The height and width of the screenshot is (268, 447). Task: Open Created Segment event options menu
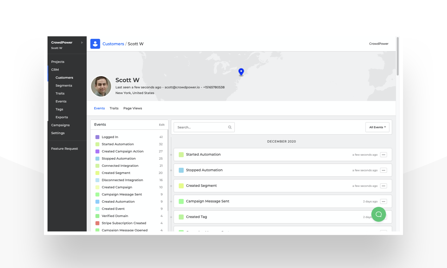point(384,186)
